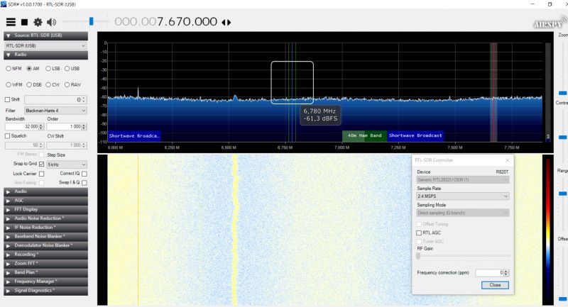This screenshot has width=568, height=307.
Task: Adjust the Zoom slider on right edge
Action: (562, 93)
